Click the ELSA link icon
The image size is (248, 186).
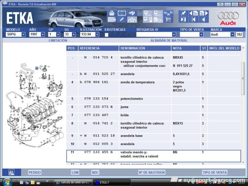pos(148,13)
